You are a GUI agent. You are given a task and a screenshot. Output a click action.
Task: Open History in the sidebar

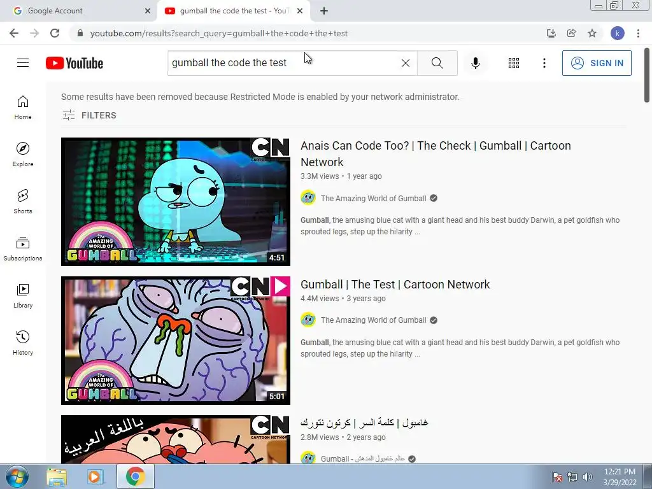click(x=23, y=343)
